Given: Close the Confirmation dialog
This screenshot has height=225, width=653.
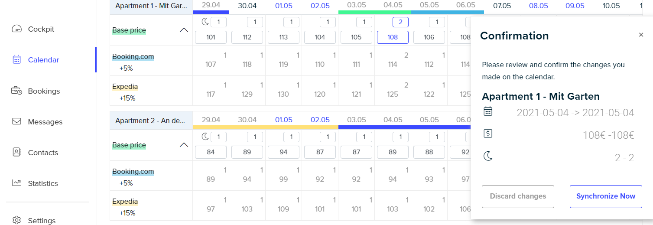Looking at the screenshot, I should (x=641, y=35).
